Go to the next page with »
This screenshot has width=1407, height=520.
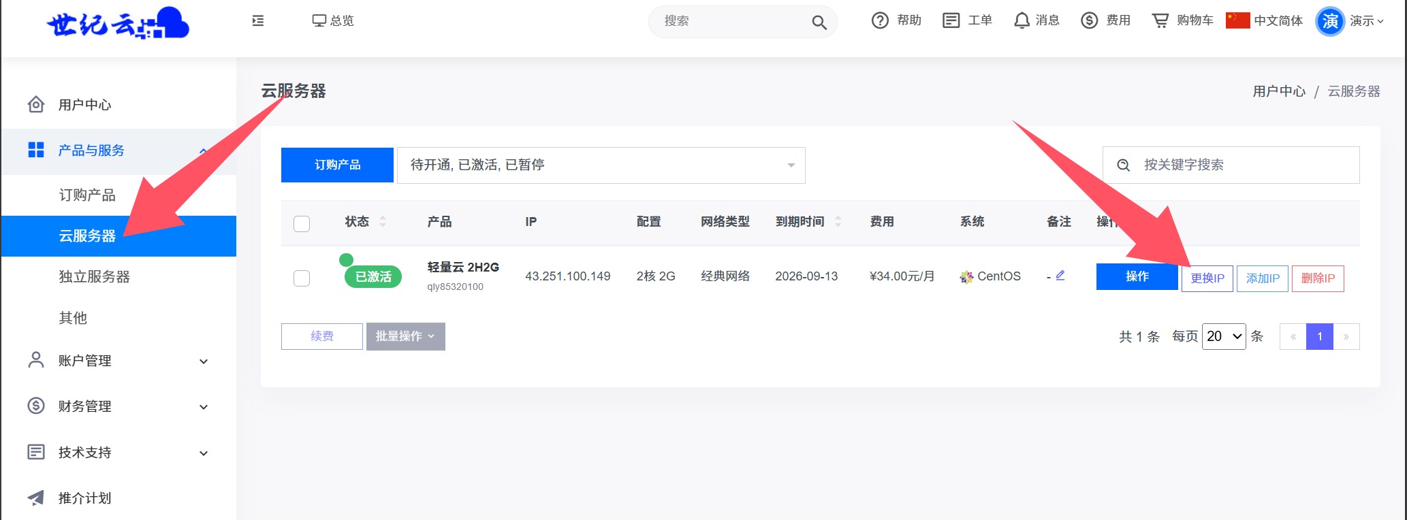(x=1346, y=336)
